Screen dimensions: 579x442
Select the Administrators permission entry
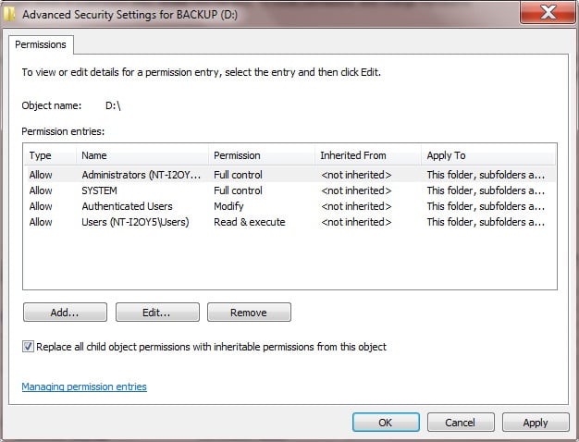pyautogui.click(x=139, y=175)
